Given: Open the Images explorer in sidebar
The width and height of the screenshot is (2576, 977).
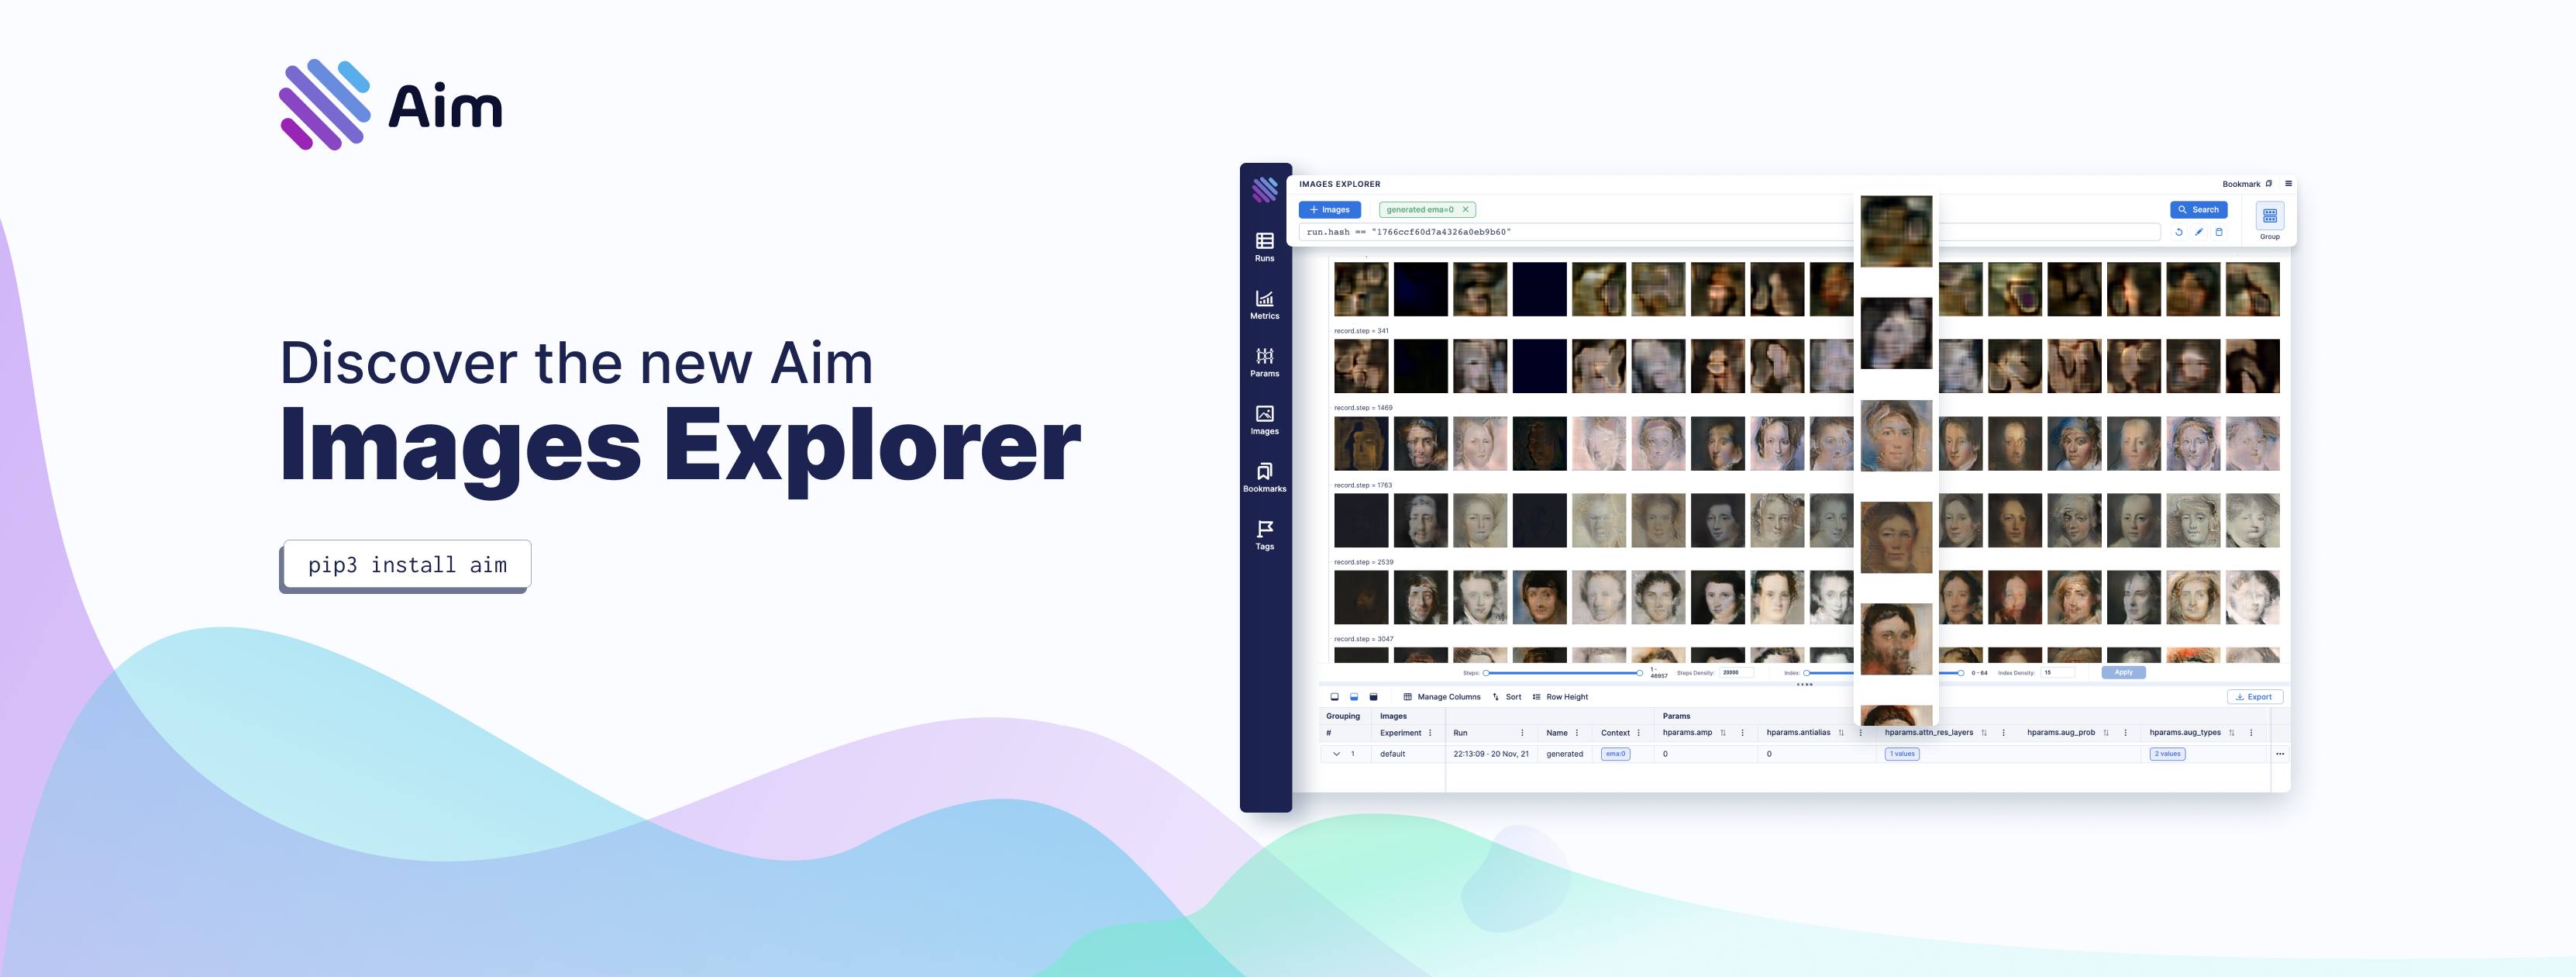Looking at the screenshot, I should pos(1264,419).
